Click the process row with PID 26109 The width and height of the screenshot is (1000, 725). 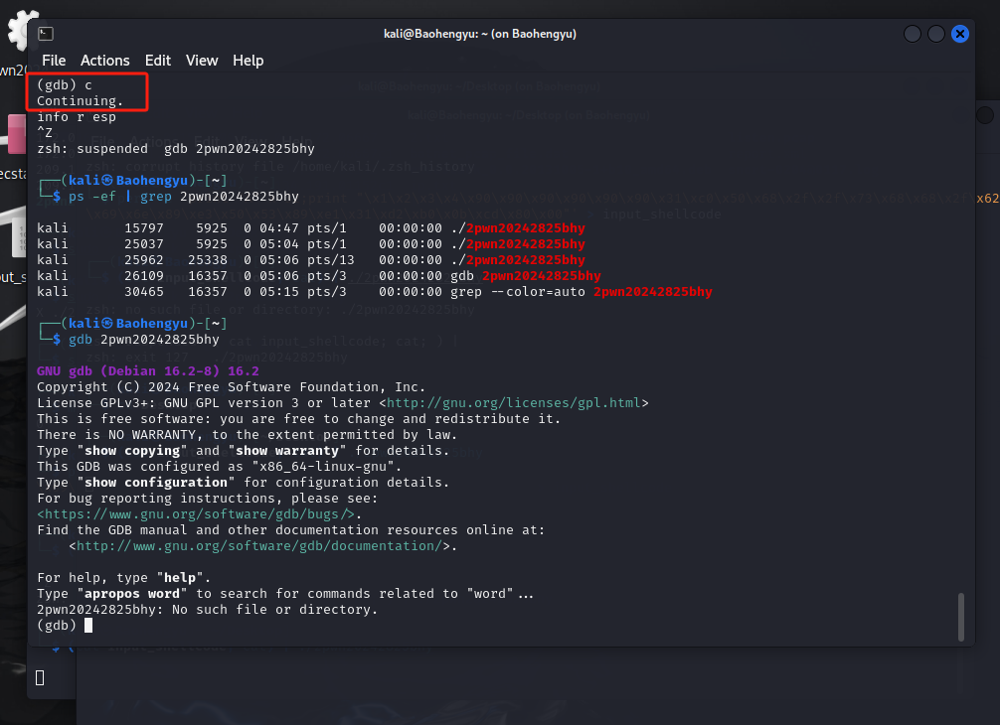tap(319, 276)
